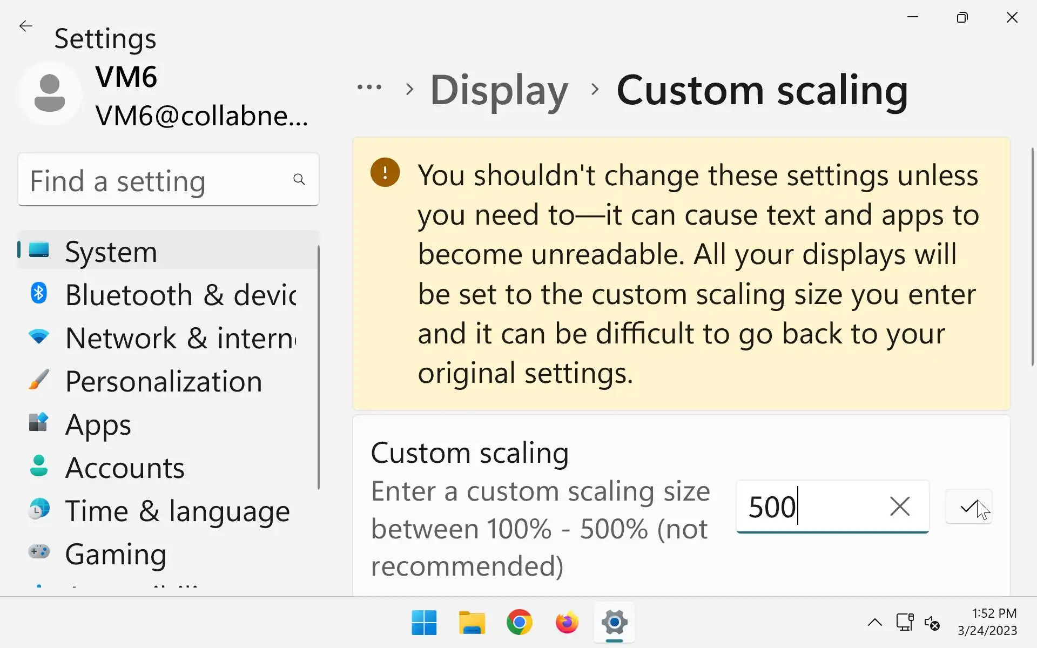This screenshot has width=1037, height=648.
Task: Open Time & language settings
Action: [x=176, y=511]
